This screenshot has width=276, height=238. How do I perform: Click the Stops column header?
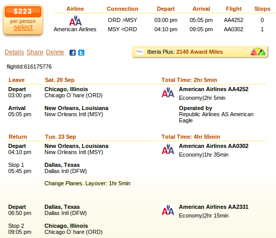[262, 9]
